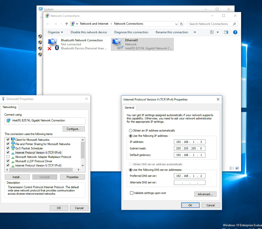Click Disable this network device
Viewport: 262px width, 229px height.
click(89, 32)
